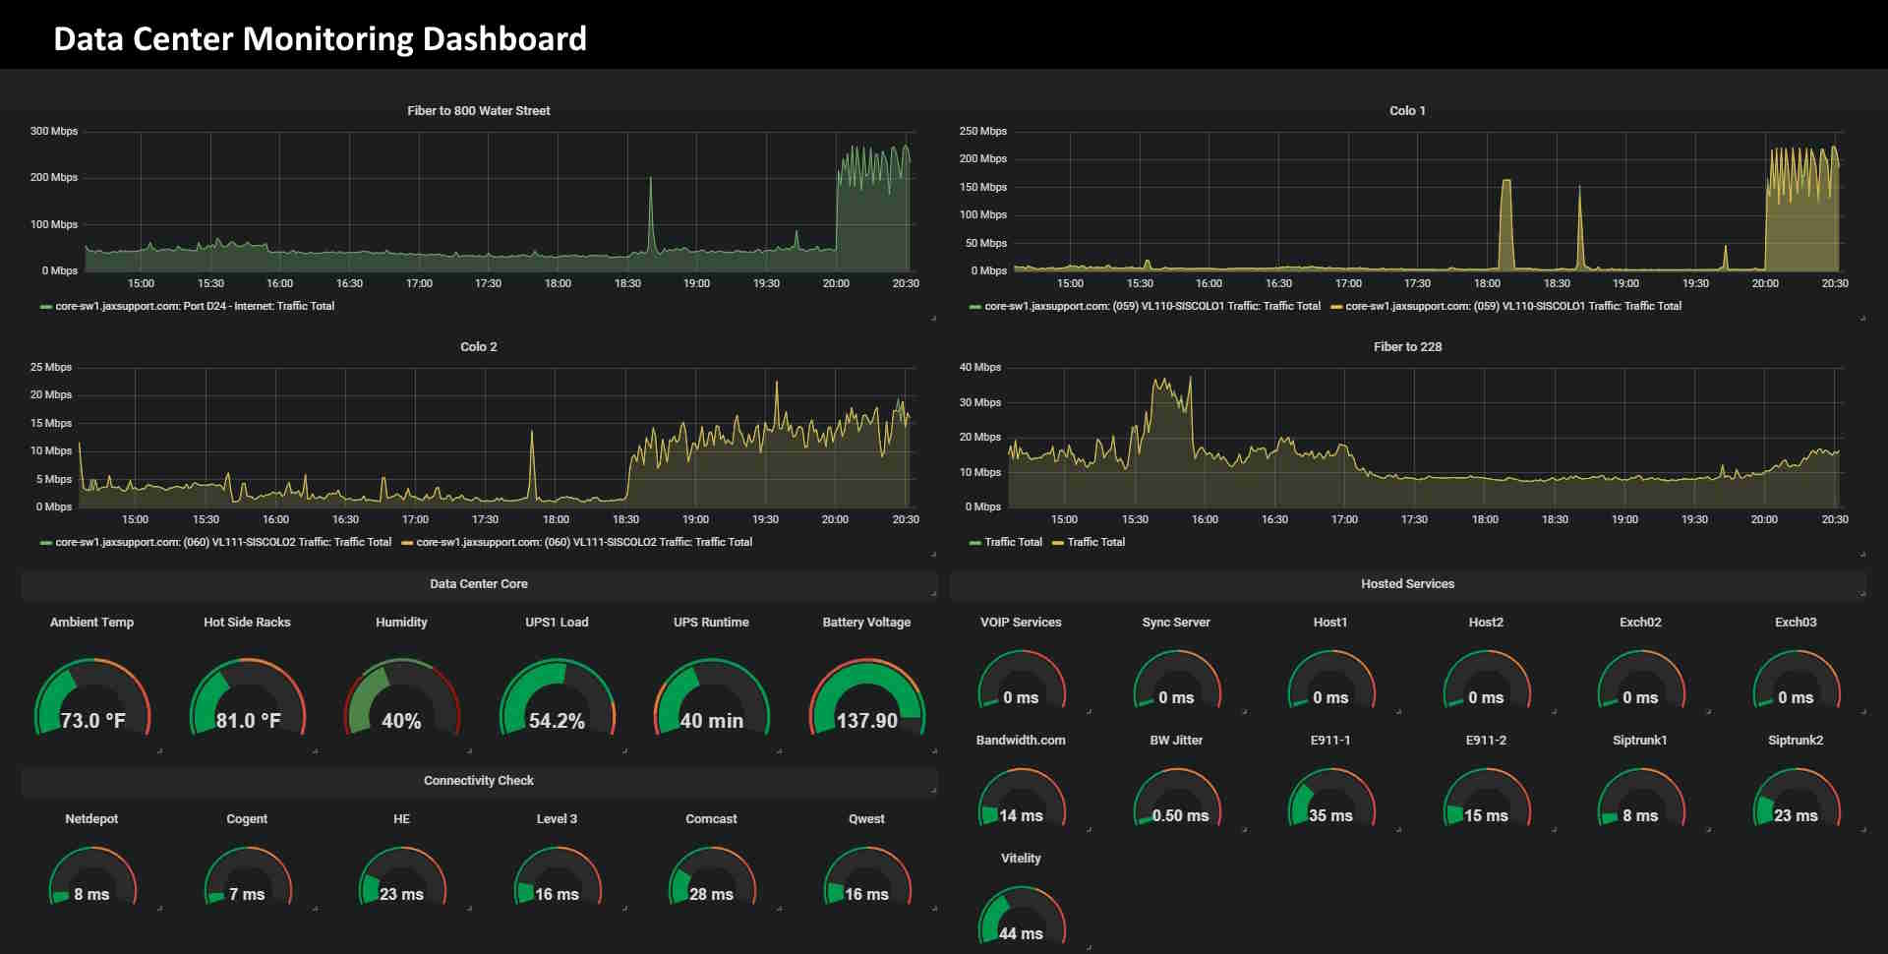Click the E911-1 35 ms gauge
This screenshot has height=954, width=1888.
tap(1331, 799)
